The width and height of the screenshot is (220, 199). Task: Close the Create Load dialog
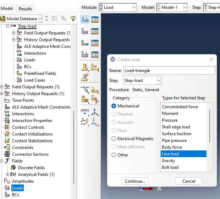tap(211, 59)
